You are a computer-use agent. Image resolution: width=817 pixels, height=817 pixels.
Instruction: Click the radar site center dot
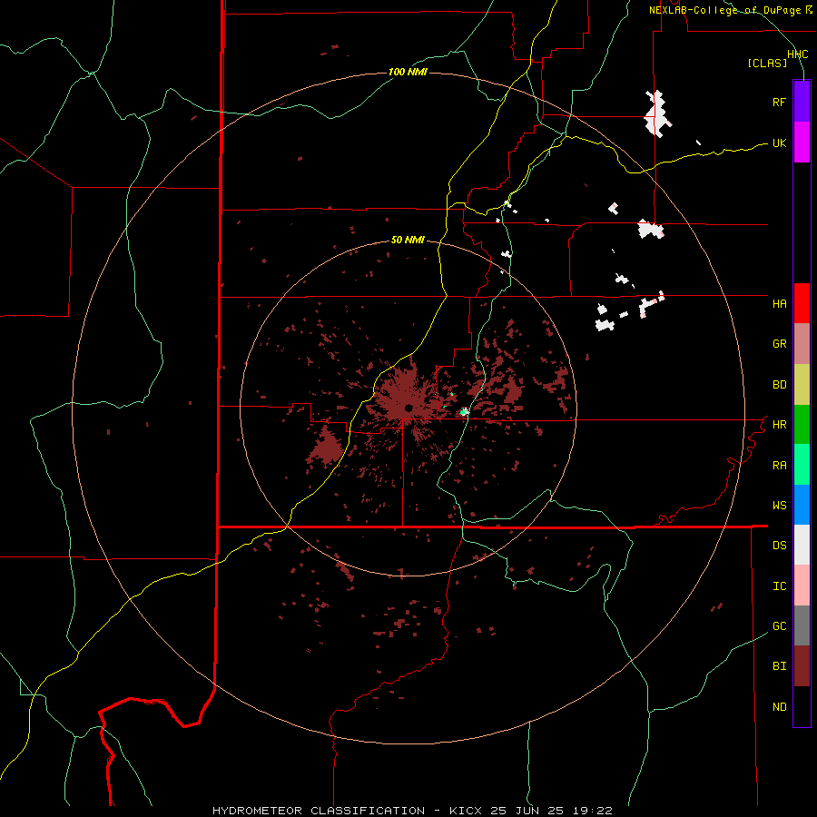[409, 408]
